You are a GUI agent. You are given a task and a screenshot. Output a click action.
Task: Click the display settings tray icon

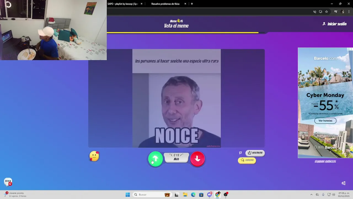point(329,195)
